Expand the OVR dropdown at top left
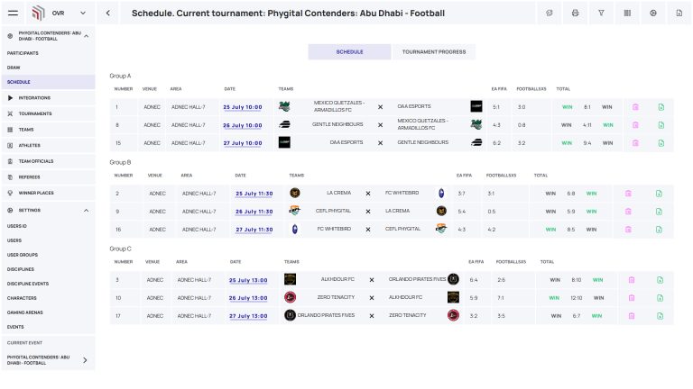Image resolution: width=693 pixels, height=389 pixels. pyautogui.click(x=83, y=14)
